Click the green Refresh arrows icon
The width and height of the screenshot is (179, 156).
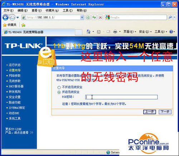(x=94, y=18)
